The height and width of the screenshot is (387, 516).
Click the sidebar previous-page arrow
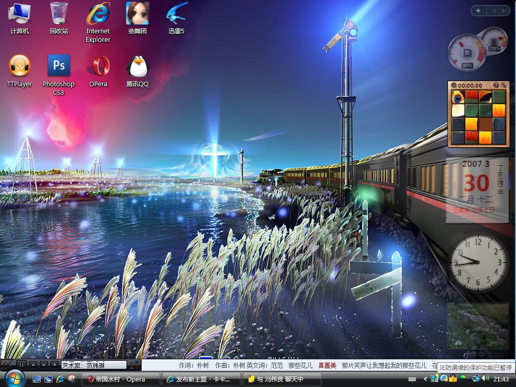coord(494,11)
